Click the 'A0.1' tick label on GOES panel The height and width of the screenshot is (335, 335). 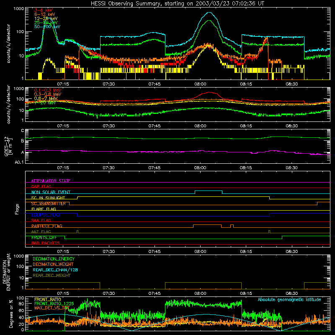pyautogui.click(x=19, y=162)
